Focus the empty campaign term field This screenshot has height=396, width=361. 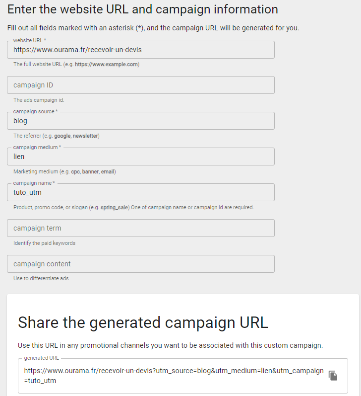141,228
